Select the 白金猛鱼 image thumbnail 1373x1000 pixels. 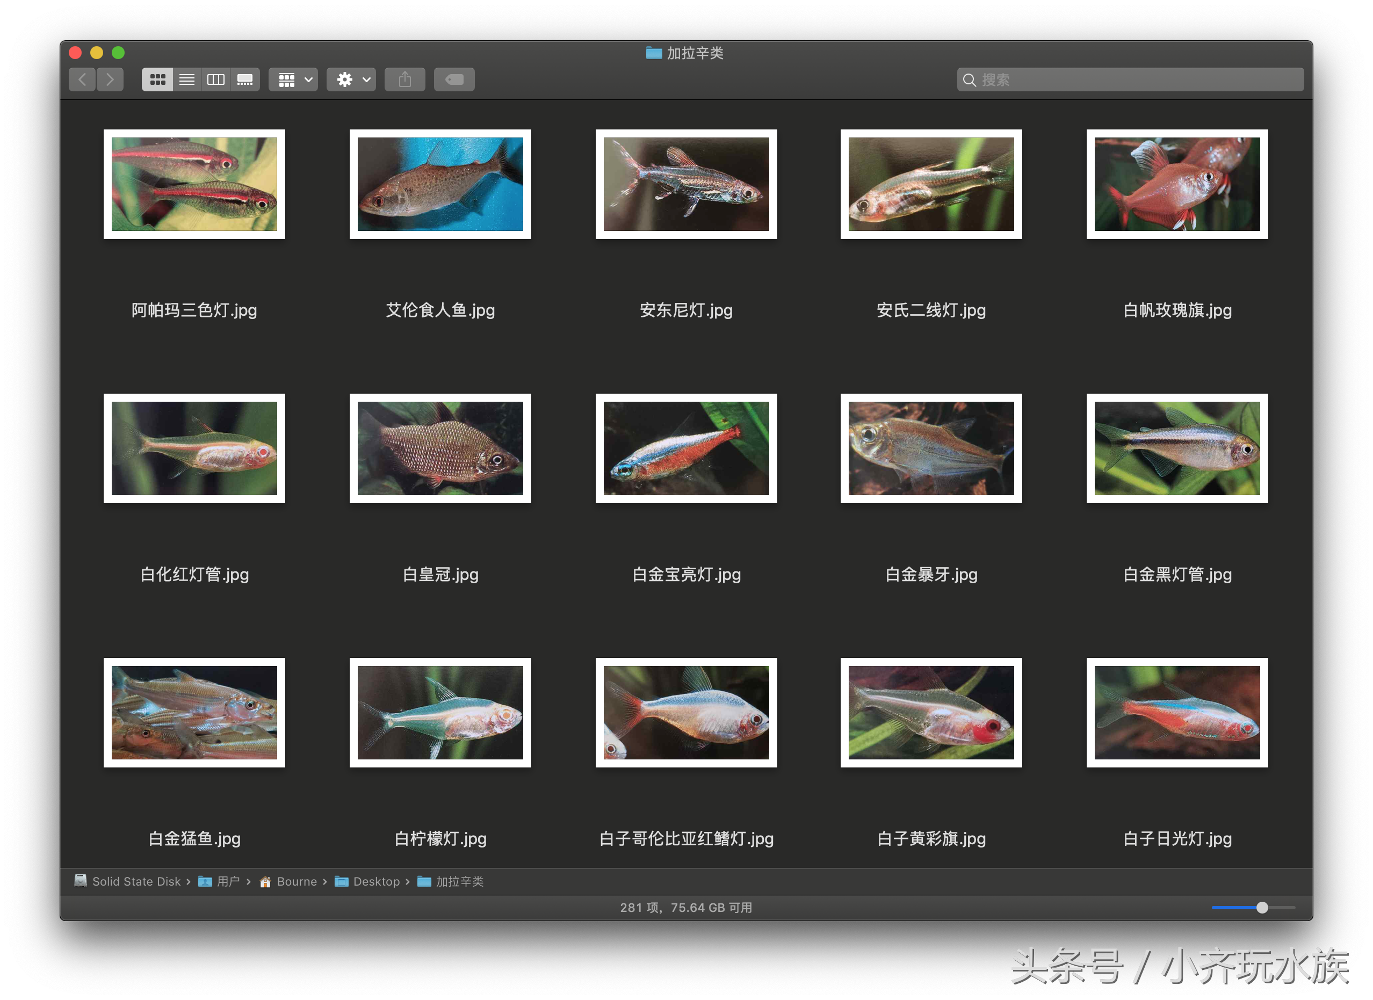(x=194, y=713)
